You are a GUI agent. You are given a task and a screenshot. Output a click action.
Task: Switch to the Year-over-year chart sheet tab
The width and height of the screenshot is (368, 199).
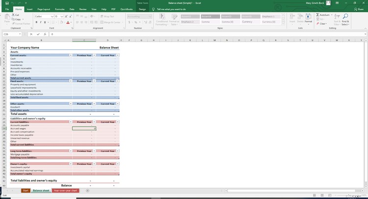tap(65, 191)
